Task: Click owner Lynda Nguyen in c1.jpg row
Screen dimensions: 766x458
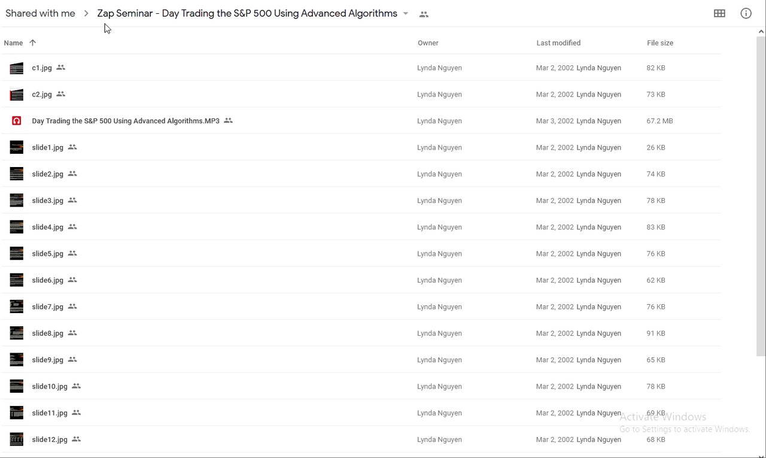Action: pos(439,68)
